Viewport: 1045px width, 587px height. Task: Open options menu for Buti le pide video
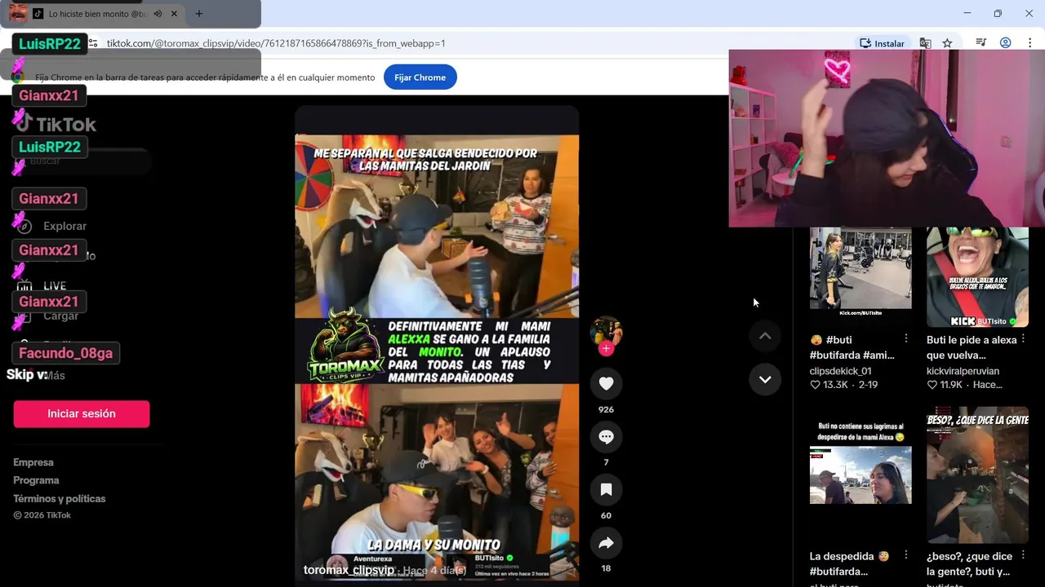(x=1023, y=338)
